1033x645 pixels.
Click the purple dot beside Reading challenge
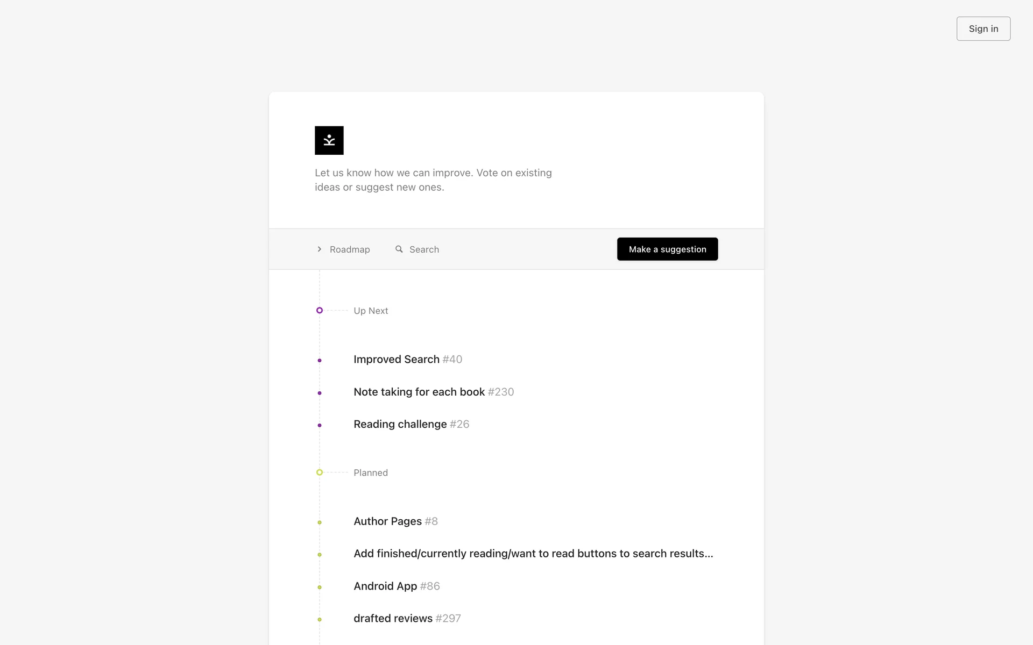point(320,425)
